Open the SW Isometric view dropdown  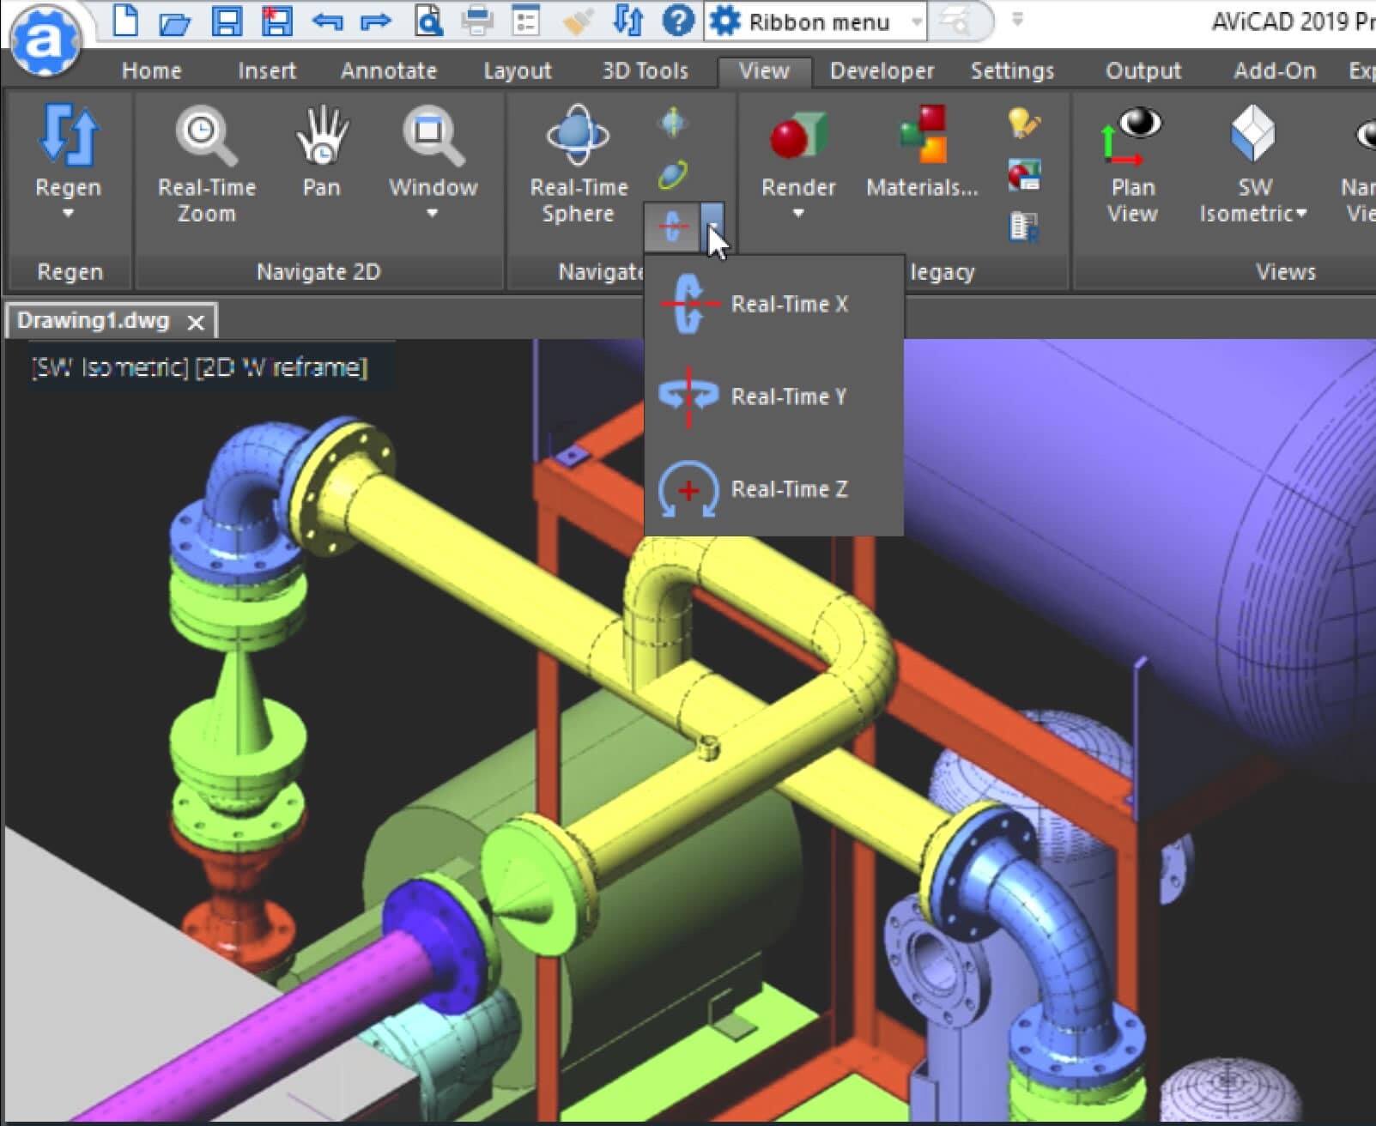[1301, 214]
